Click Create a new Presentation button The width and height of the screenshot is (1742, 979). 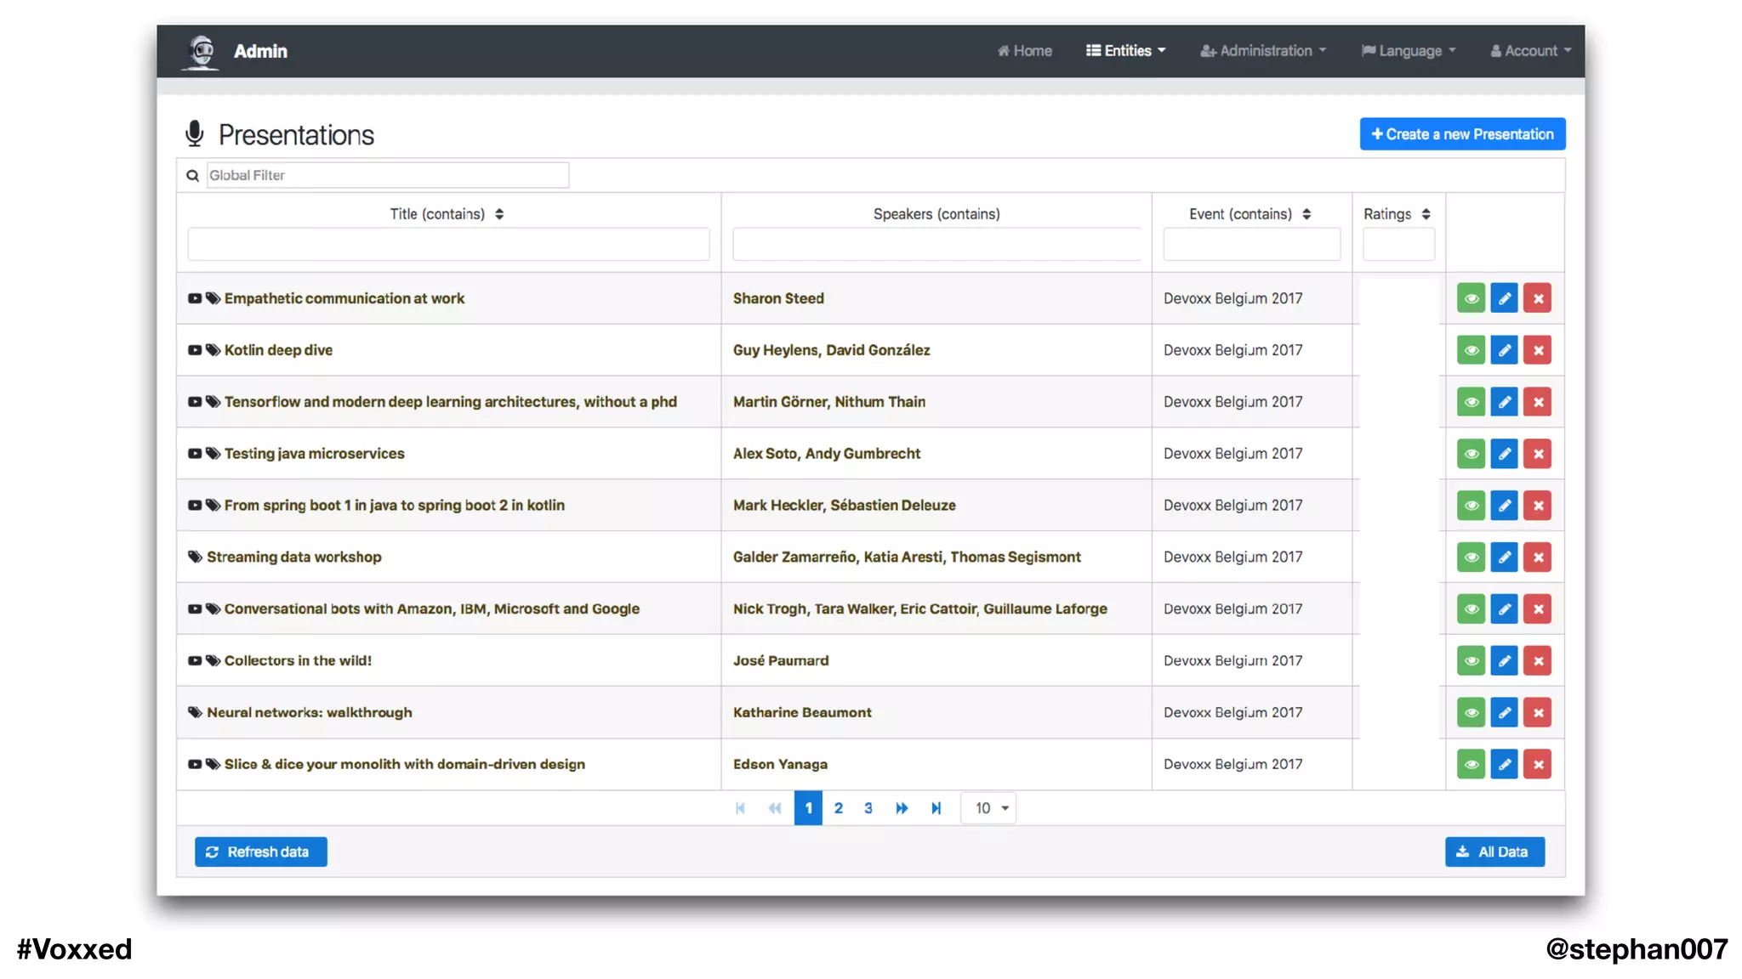[x=1462, y=134]
